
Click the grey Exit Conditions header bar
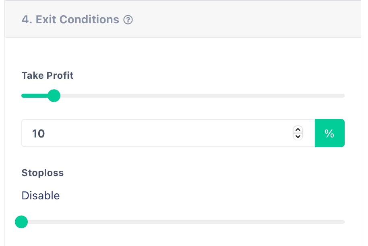[x=242, y=20]
